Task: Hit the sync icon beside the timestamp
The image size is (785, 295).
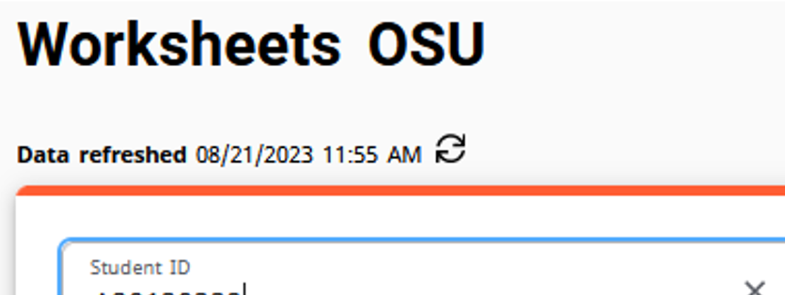Action: [450, 149]
